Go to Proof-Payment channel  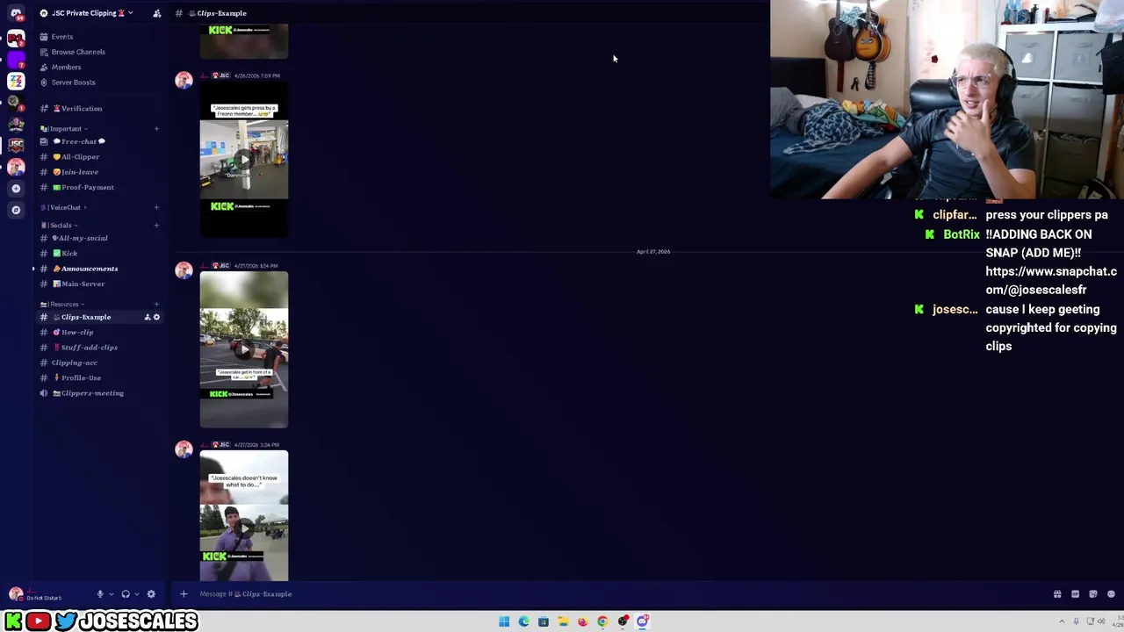(x=100, y=187)
